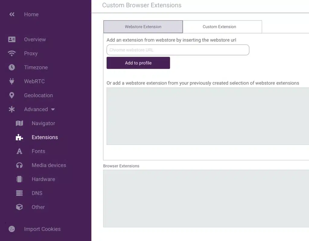The image size is (309, 241).
Task: Switch to the Custom Extension tab
Action: 219,27
